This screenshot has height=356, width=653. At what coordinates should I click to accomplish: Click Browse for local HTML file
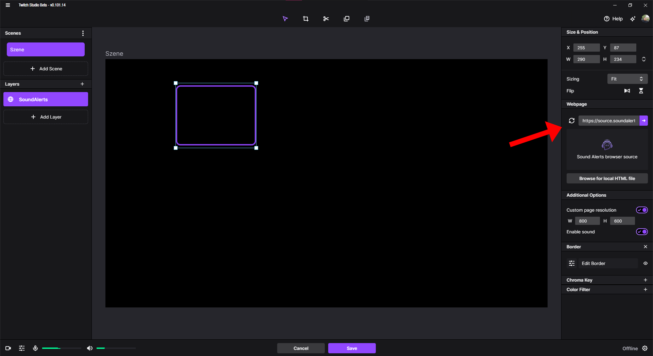coord(607,178)
